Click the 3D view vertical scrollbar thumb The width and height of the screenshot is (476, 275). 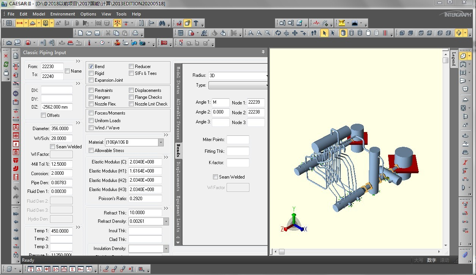[x=446, y=60]
